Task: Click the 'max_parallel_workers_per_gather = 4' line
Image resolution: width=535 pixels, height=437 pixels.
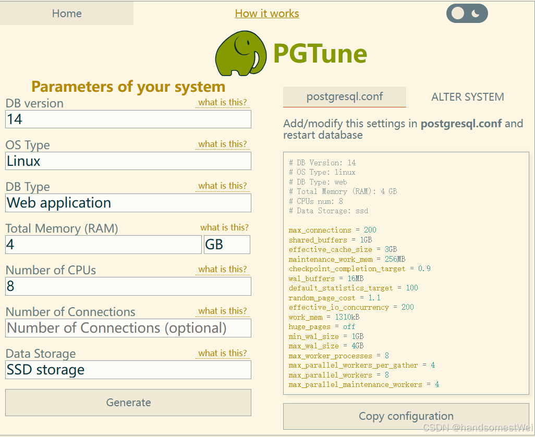Action: [x=362, y=366]
